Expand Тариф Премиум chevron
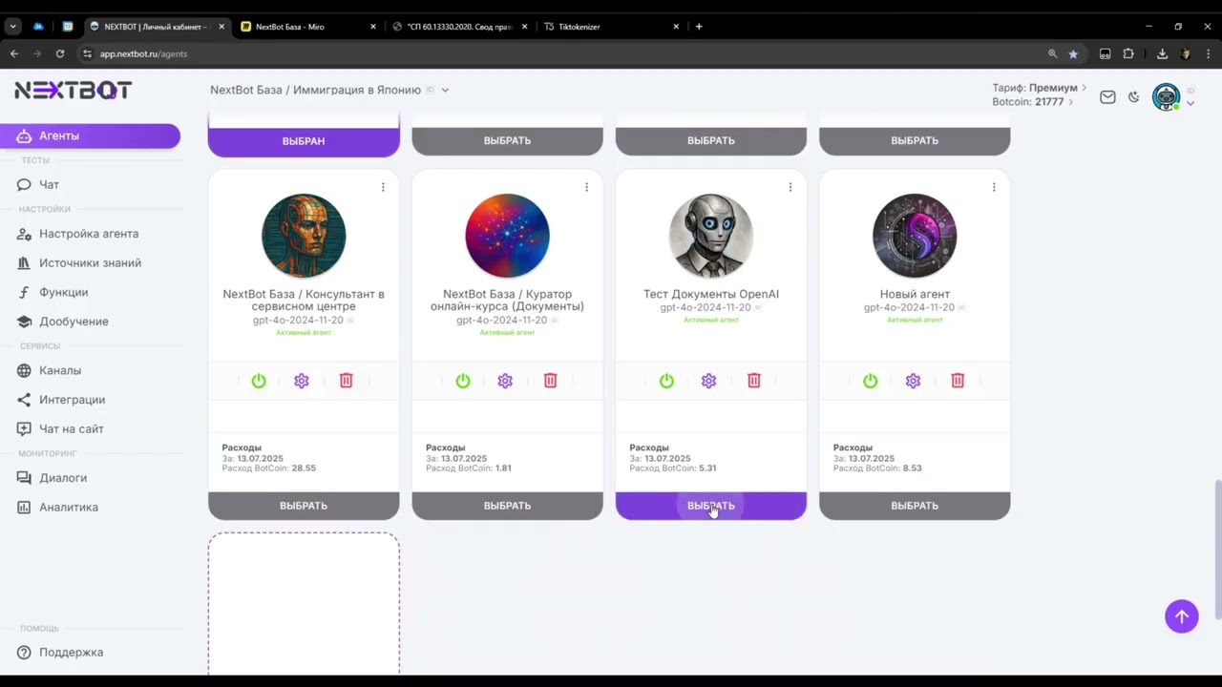The height and width of the screenshot is (687, 1222). coord(1085,88)
